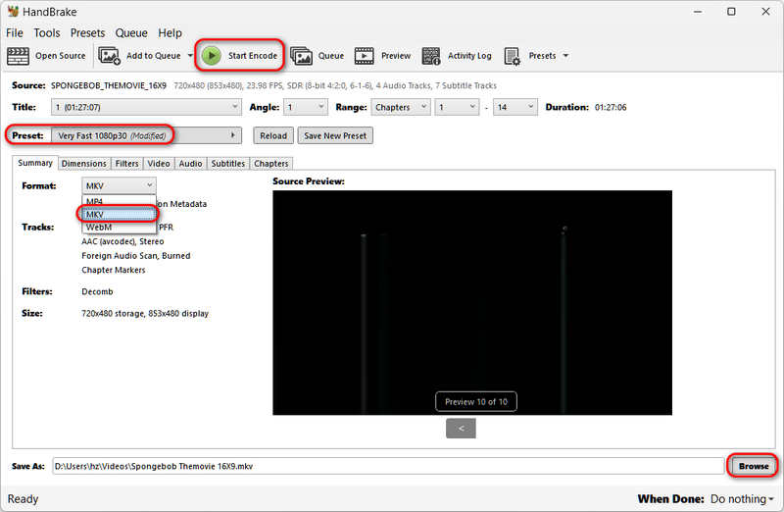This screenshot has height=512, width=784.
Task: Switch to the Subtitles tab
Action: coord(228,164)
